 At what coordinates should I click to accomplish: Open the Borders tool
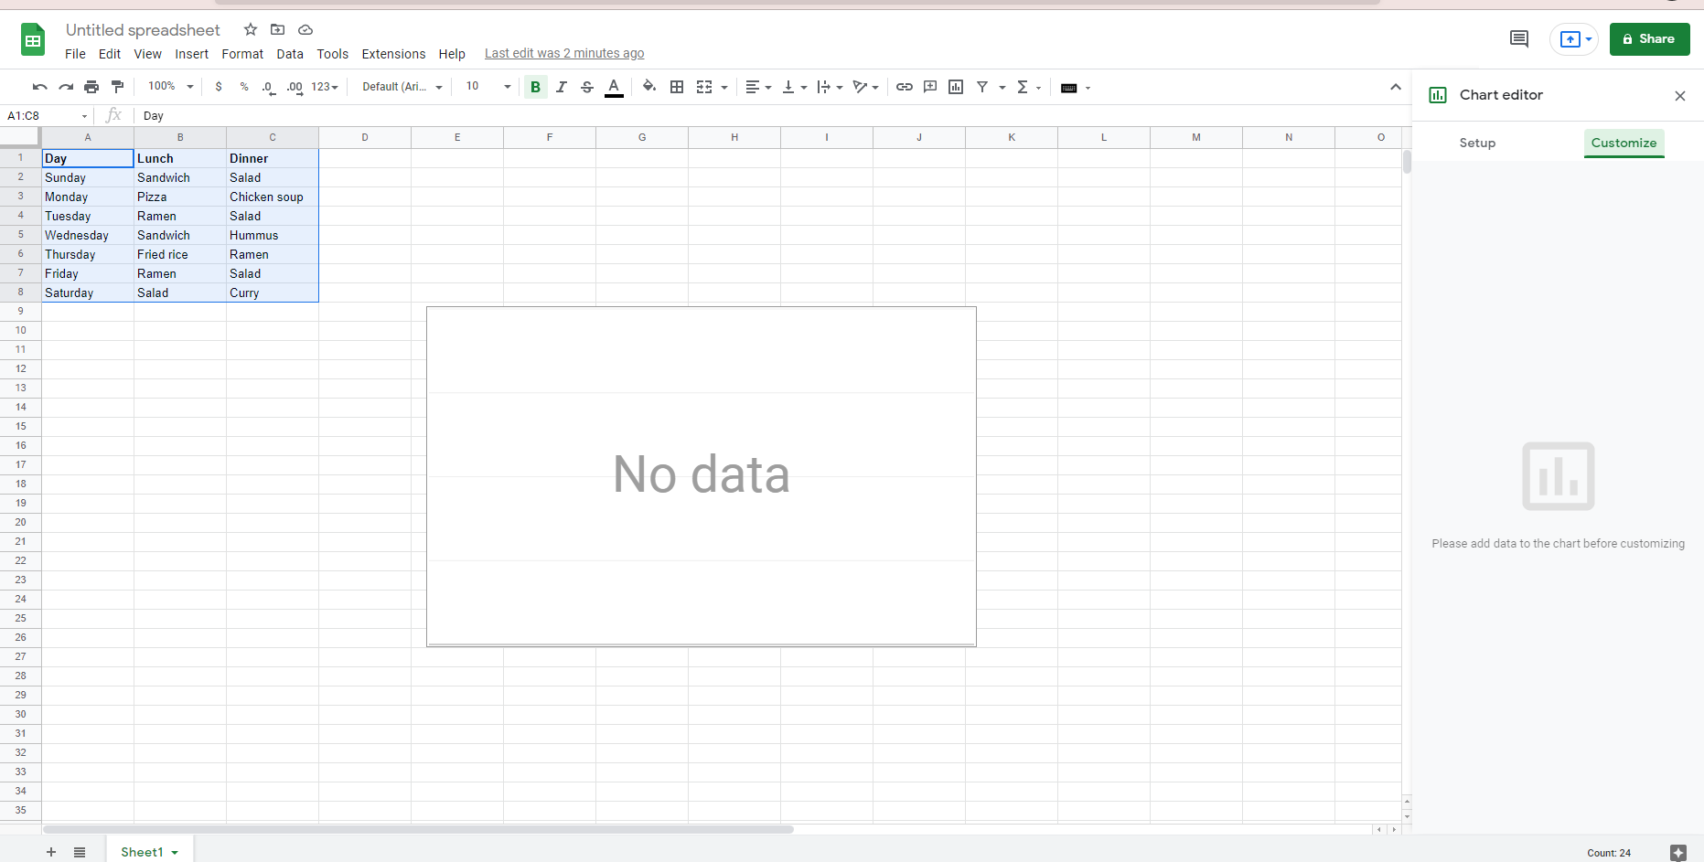pos(677,87)
